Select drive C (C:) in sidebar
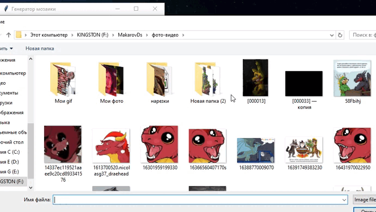The width and height of the screenshot is (376, 212). (10, 152)
